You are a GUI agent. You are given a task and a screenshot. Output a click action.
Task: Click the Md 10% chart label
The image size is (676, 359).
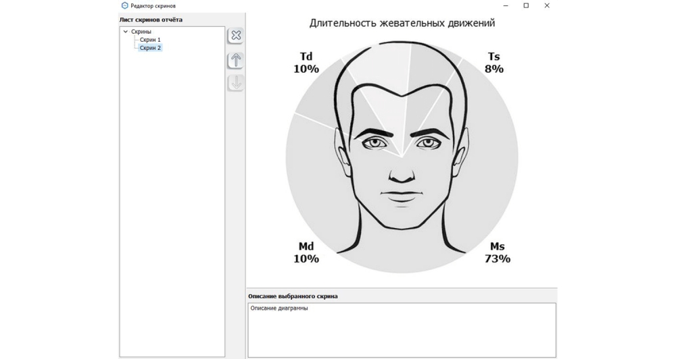[x=306, y=252]
